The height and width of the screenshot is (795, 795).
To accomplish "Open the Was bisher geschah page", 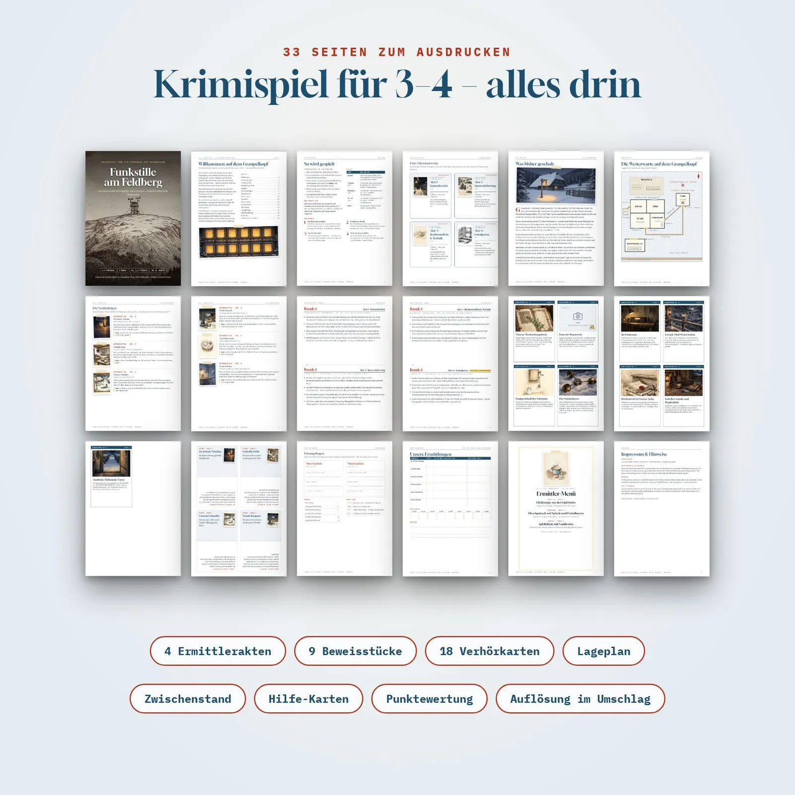I will (x=556, y=219).
